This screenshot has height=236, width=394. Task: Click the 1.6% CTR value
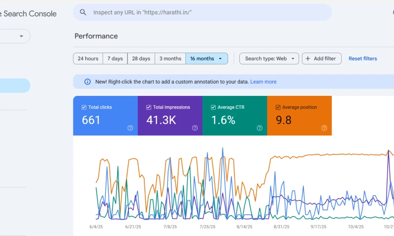pos(223,120)
